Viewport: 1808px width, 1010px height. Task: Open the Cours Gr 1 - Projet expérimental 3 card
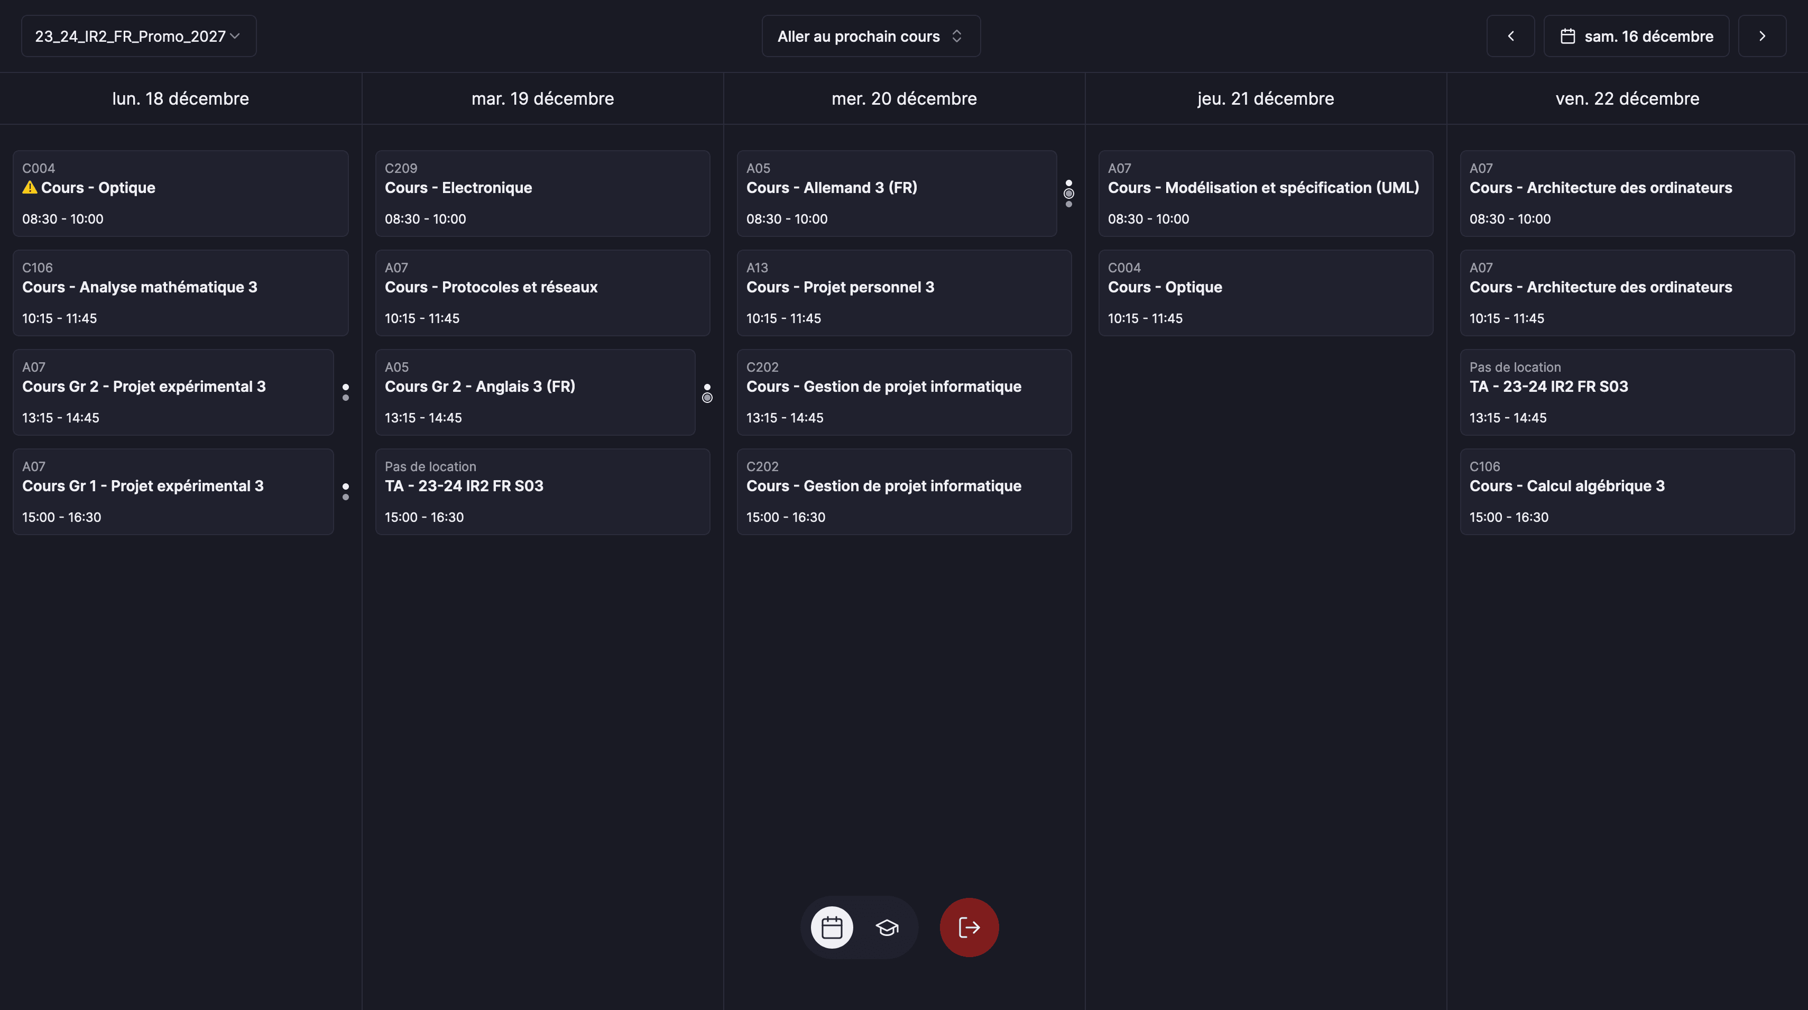click(x=173, y=491)
